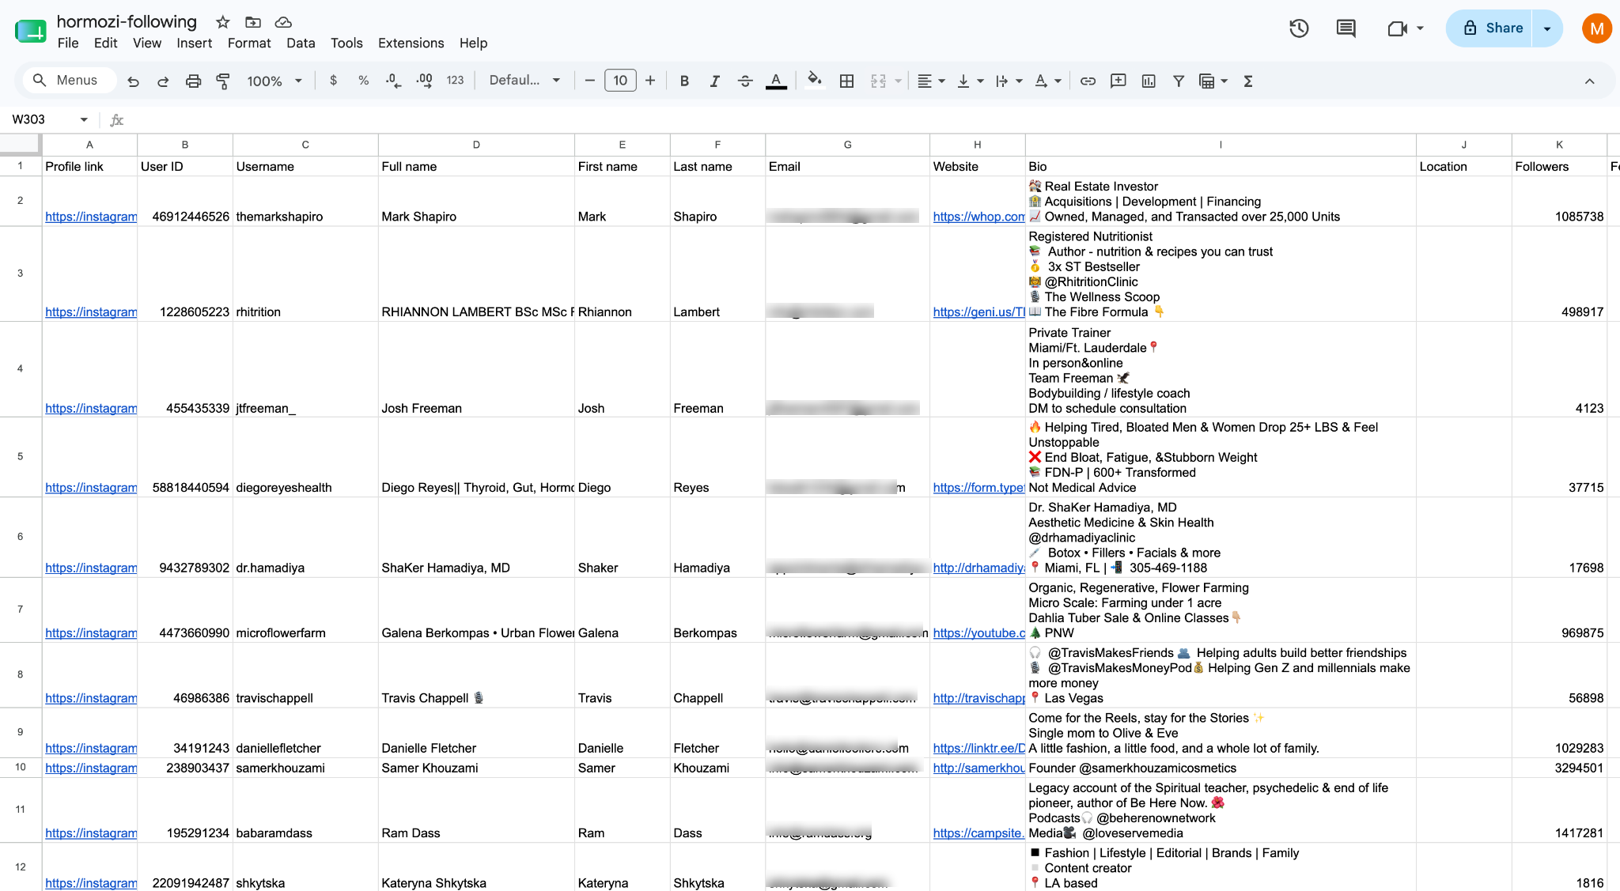Open the borders tool
Viewport: 1620px width, 891px height.
[x=846, y=81]
